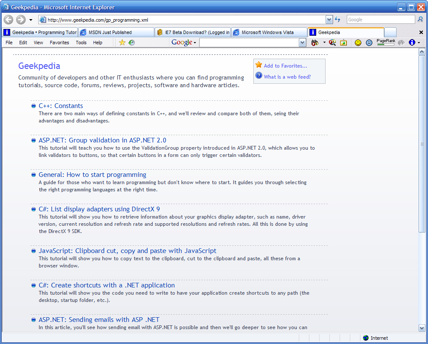The width and height of the screenshot is (428, 344).
Task: Expand the address bar history dropdown
Action: (x=329, y=20)
